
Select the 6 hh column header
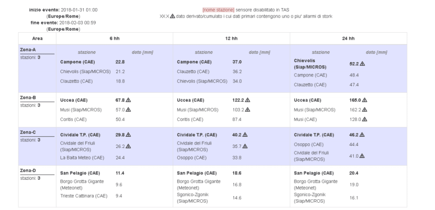114,38
